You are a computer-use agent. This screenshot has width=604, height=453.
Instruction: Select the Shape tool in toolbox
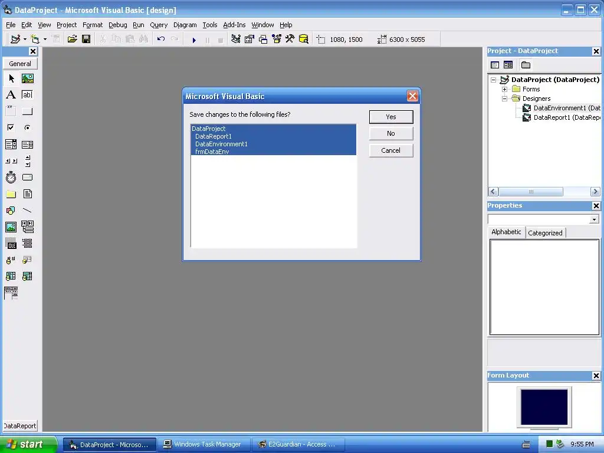click(11, 211)
